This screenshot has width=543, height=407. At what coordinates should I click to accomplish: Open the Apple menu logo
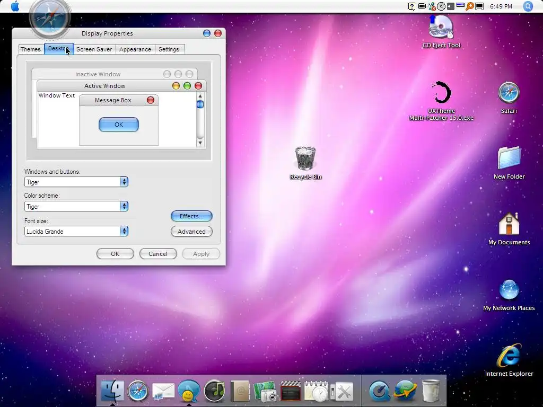tap(15, 6)
